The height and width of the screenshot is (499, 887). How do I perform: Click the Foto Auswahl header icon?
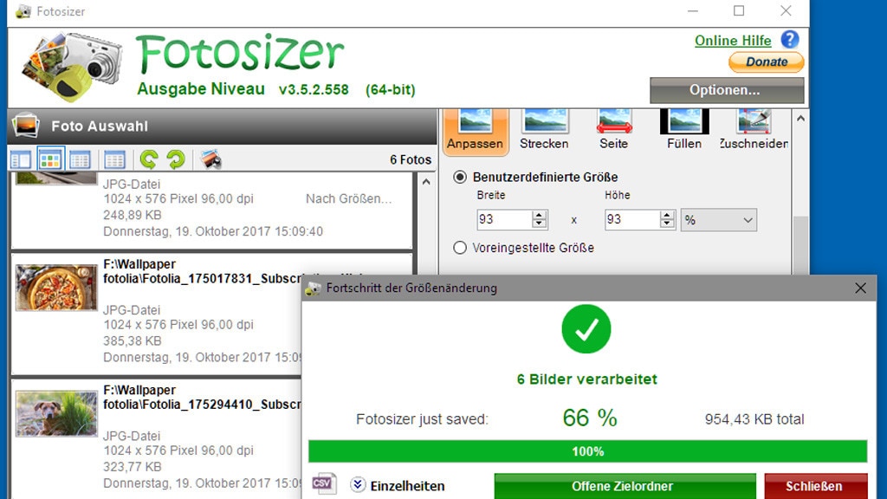[x=26, y=125]
